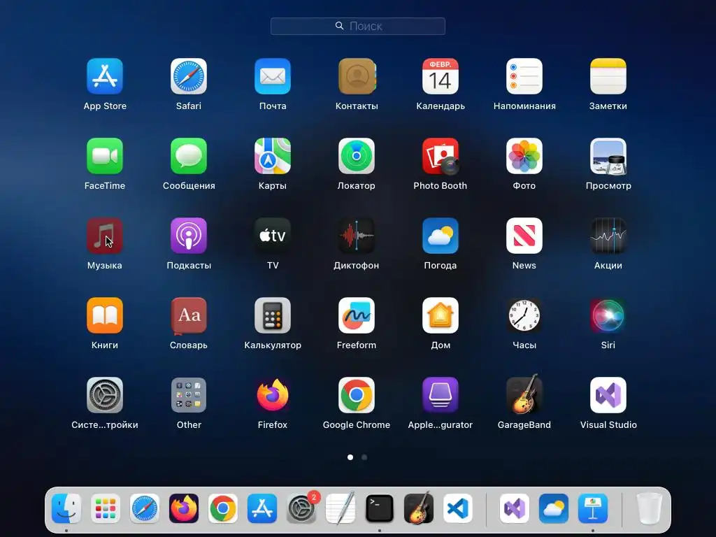Open Visual Studio Code in the Dock
The width and height of the screenshot is (716, 537).
click(458, 508)
